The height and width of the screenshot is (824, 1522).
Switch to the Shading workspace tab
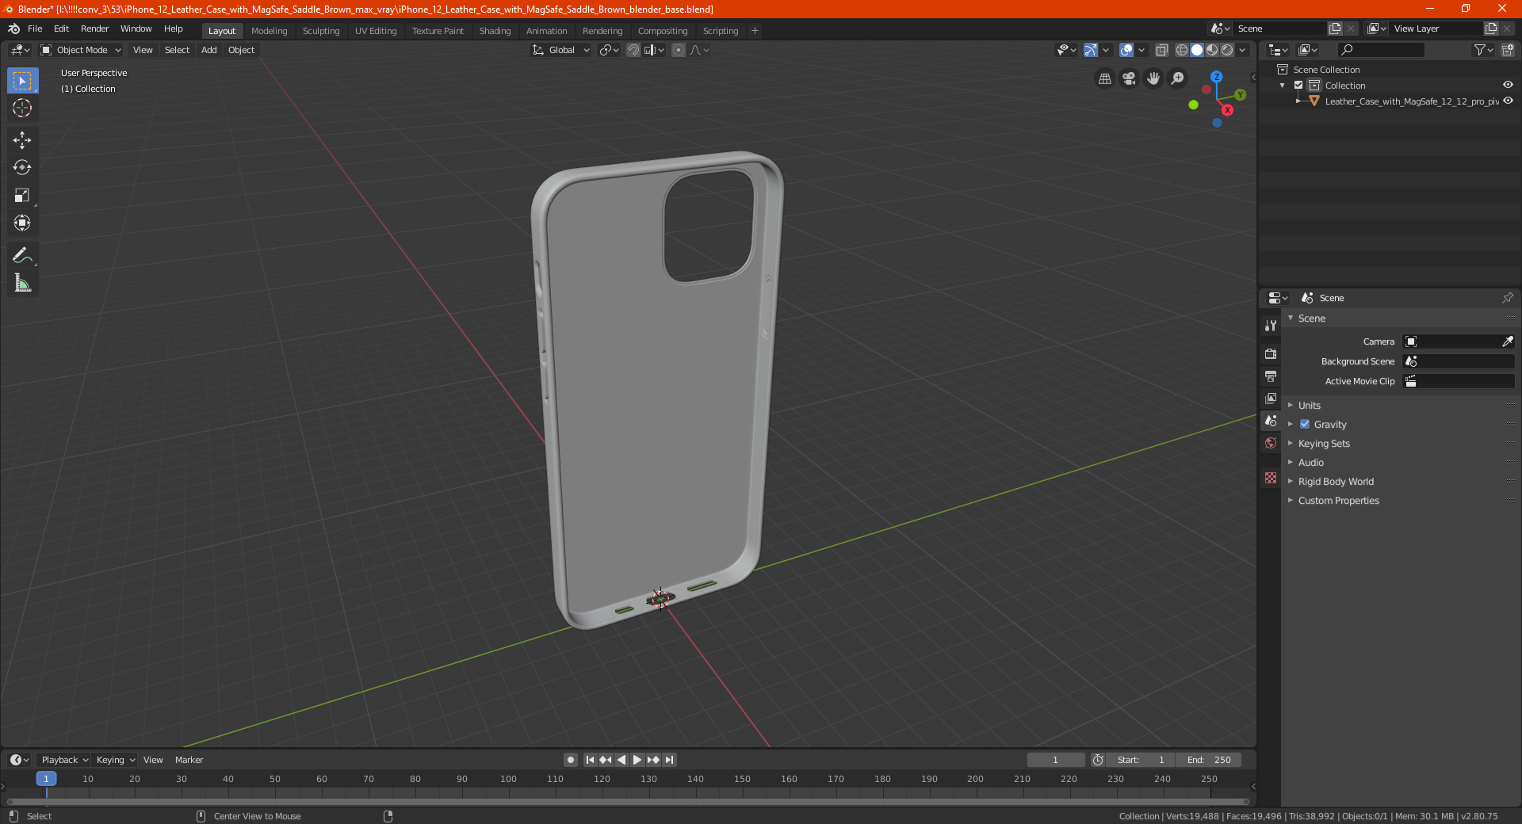coord(495,31)
